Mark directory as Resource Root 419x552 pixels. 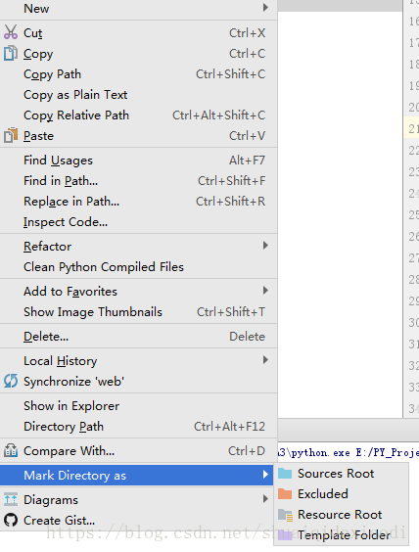pyautogui.click(x=342, y=515)
